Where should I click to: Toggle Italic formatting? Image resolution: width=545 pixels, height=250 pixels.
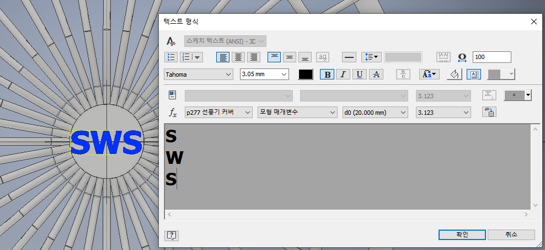[x=343, y=75]
